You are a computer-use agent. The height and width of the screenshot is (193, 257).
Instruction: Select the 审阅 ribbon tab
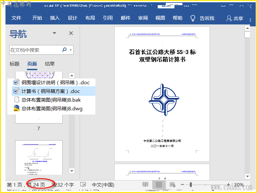[x=143, y=18]
